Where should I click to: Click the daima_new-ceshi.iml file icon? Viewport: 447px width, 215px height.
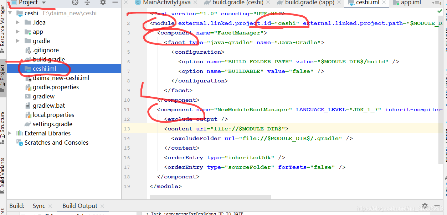coord(28,78)
